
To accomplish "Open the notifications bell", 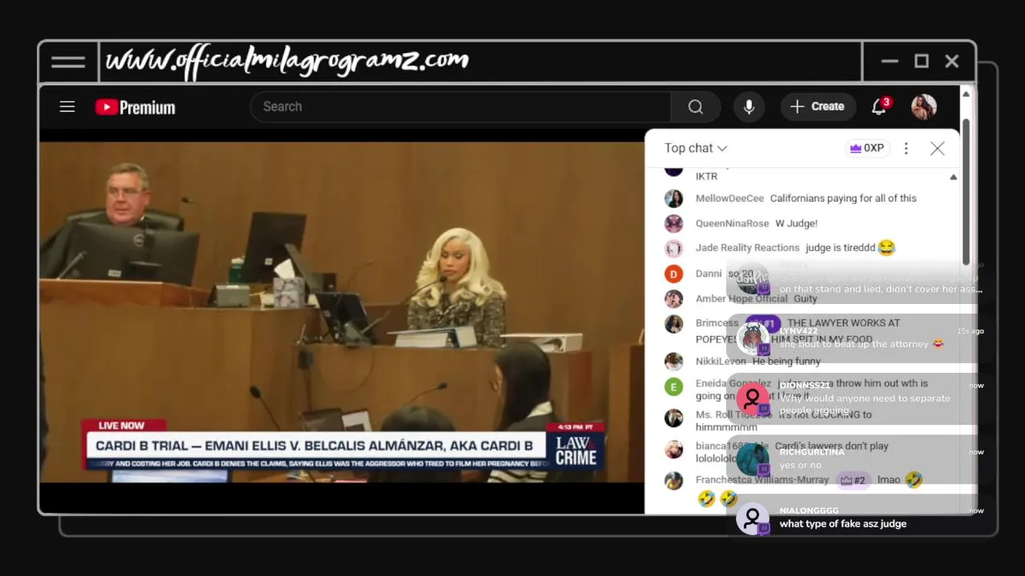I will 879,106.
